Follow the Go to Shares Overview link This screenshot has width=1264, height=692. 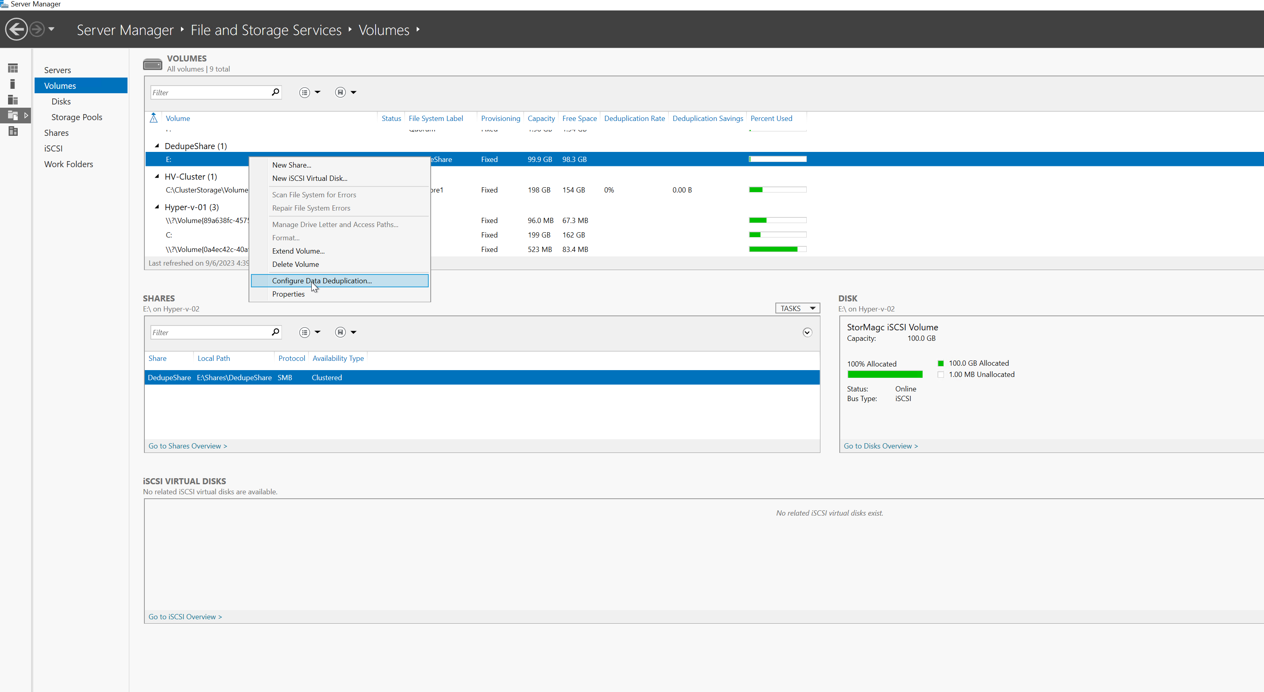click(188, 446)
